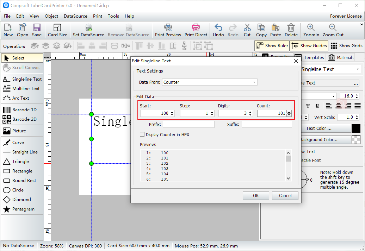365x251 pixels.
Task: Select the Pentagram star tool
Action: click(x=22, y=209)
